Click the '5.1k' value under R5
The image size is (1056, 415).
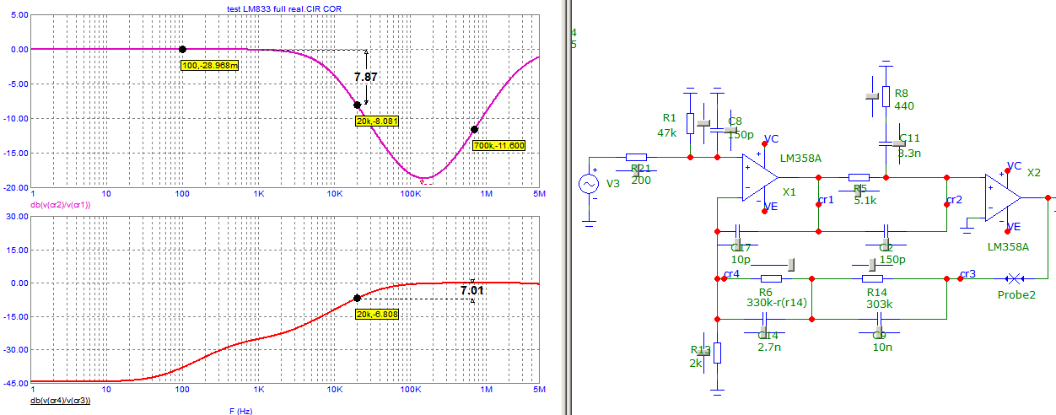tap(865, 201)
